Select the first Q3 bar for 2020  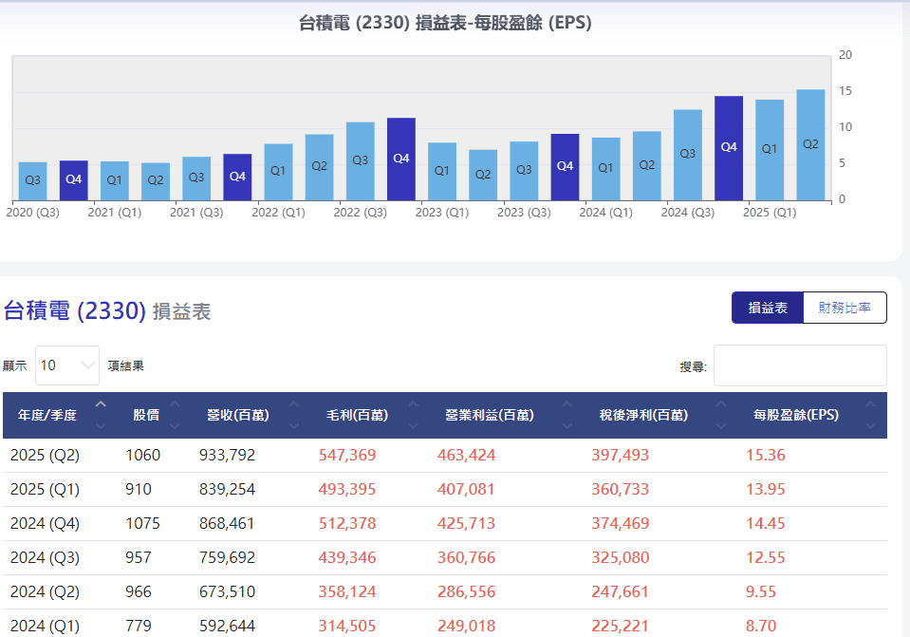(32, 180)
